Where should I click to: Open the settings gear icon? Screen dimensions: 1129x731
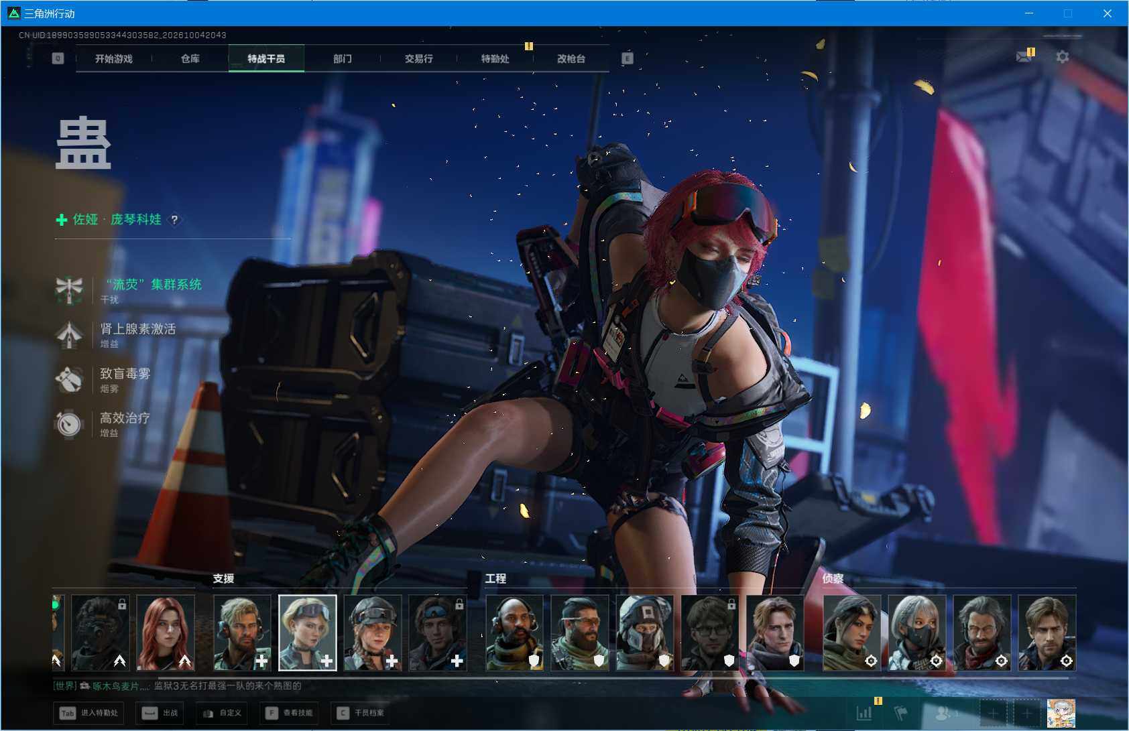[x=1063, y=57]
